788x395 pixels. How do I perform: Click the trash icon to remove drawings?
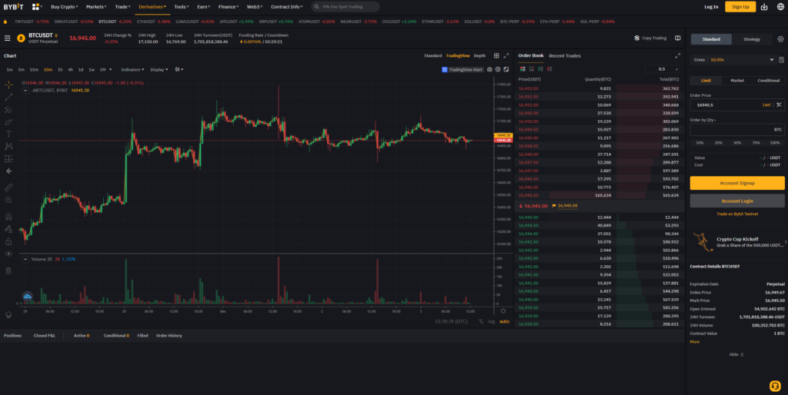8,271
